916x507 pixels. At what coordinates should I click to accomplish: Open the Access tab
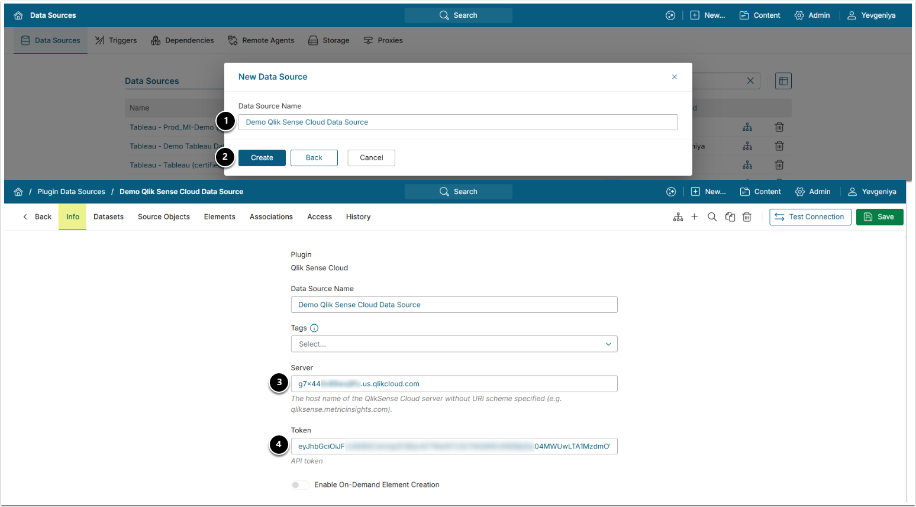click(320, 217)
